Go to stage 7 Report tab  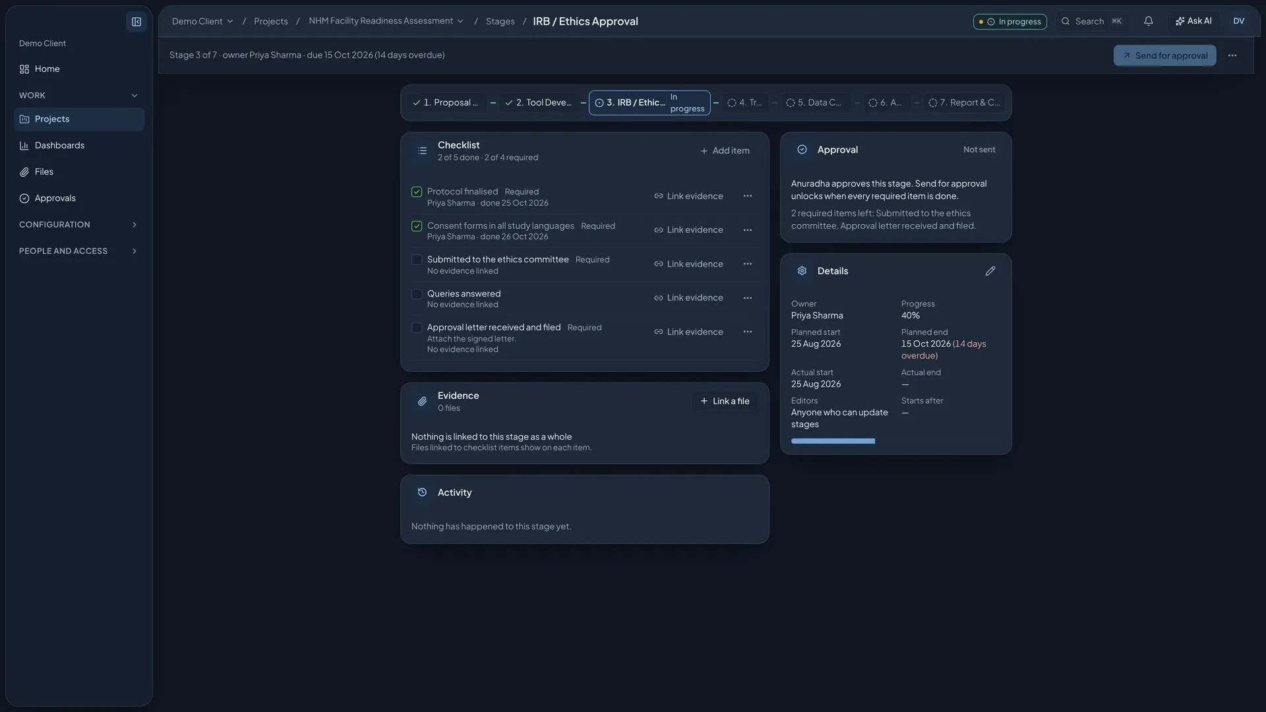[964, 103]
